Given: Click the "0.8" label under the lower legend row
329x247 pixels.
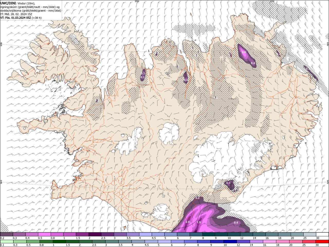Looking at the screenshot, I should [42, 245].
